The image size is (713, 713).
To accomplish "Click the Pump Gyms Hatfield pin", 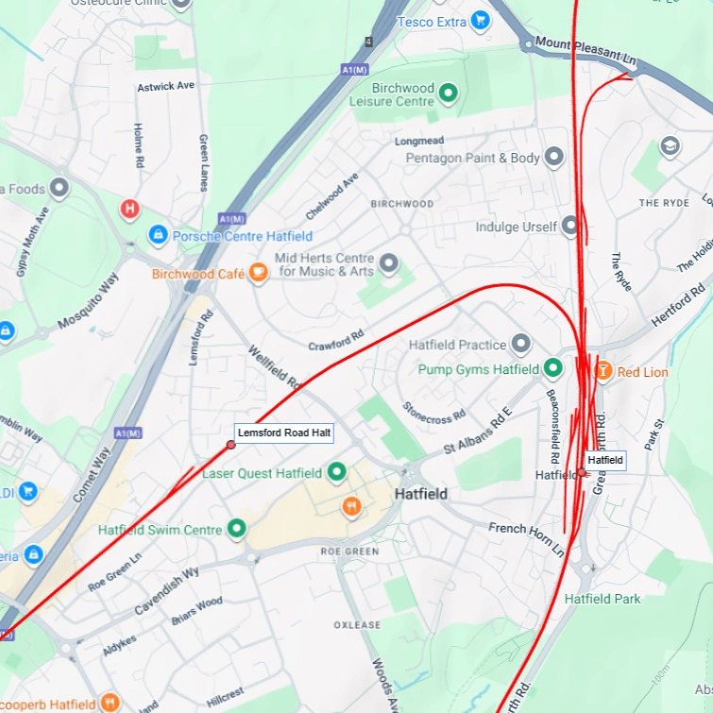I will [x=553, y=369].
